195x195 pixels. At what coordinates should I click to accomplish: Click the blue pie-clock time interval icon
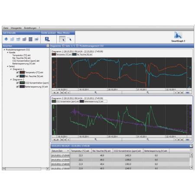coord(6,39)
